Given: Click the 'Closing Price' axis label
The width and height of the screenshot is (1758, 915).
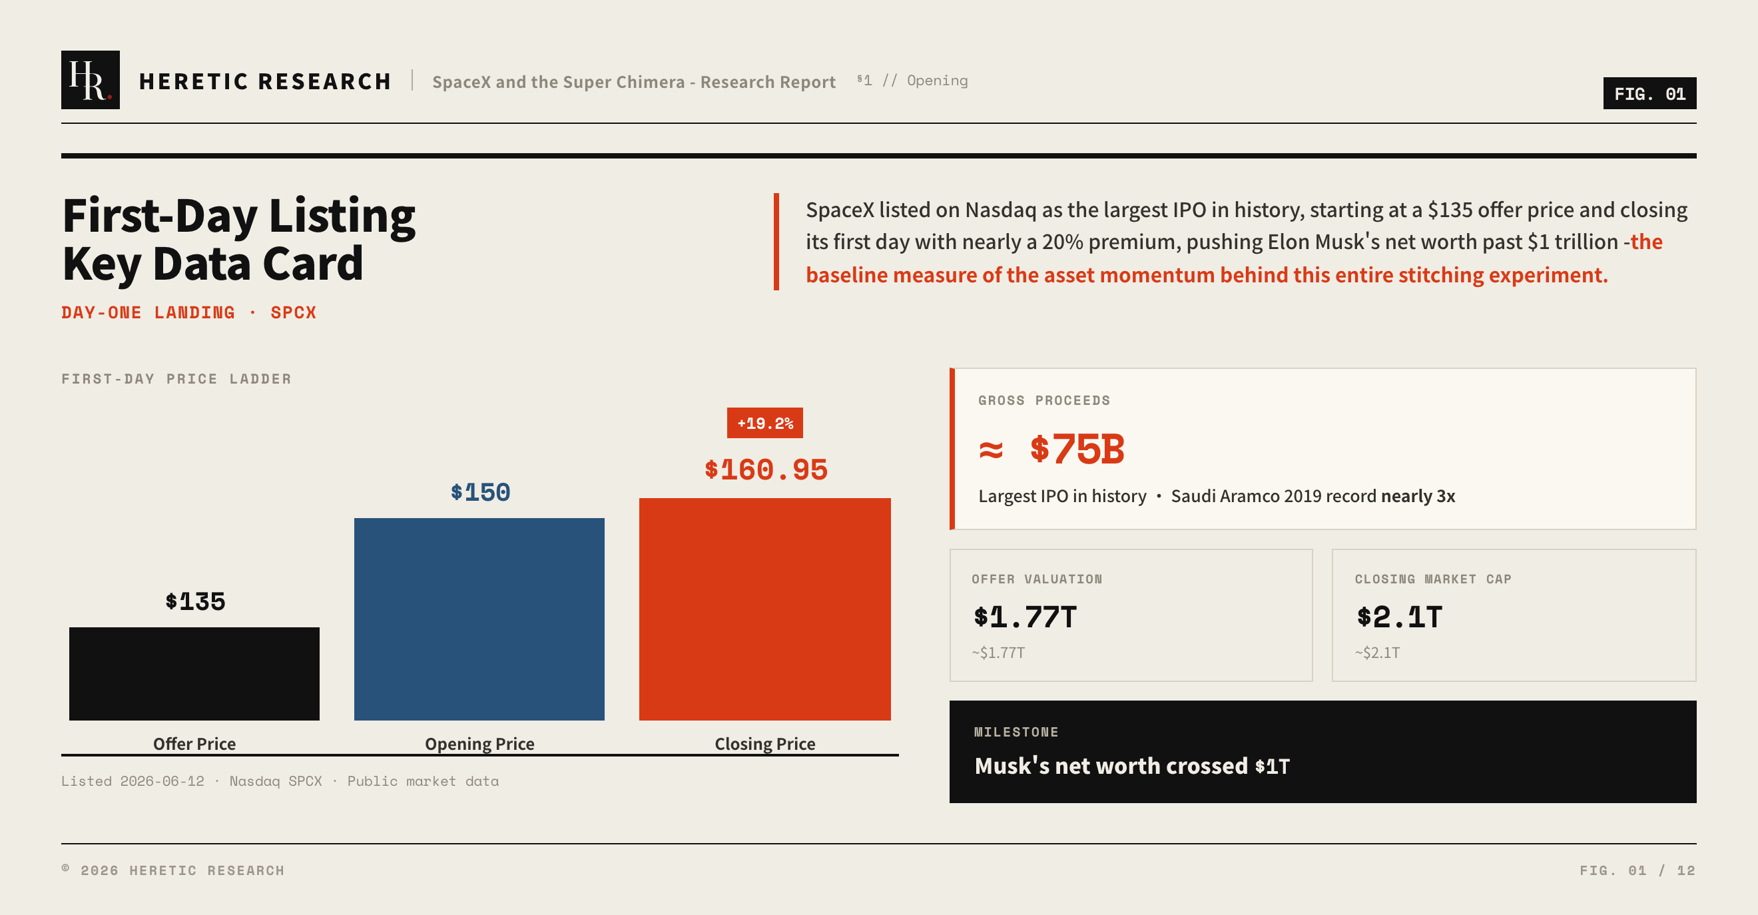Looking at the screenshot, I should [765, 743].
